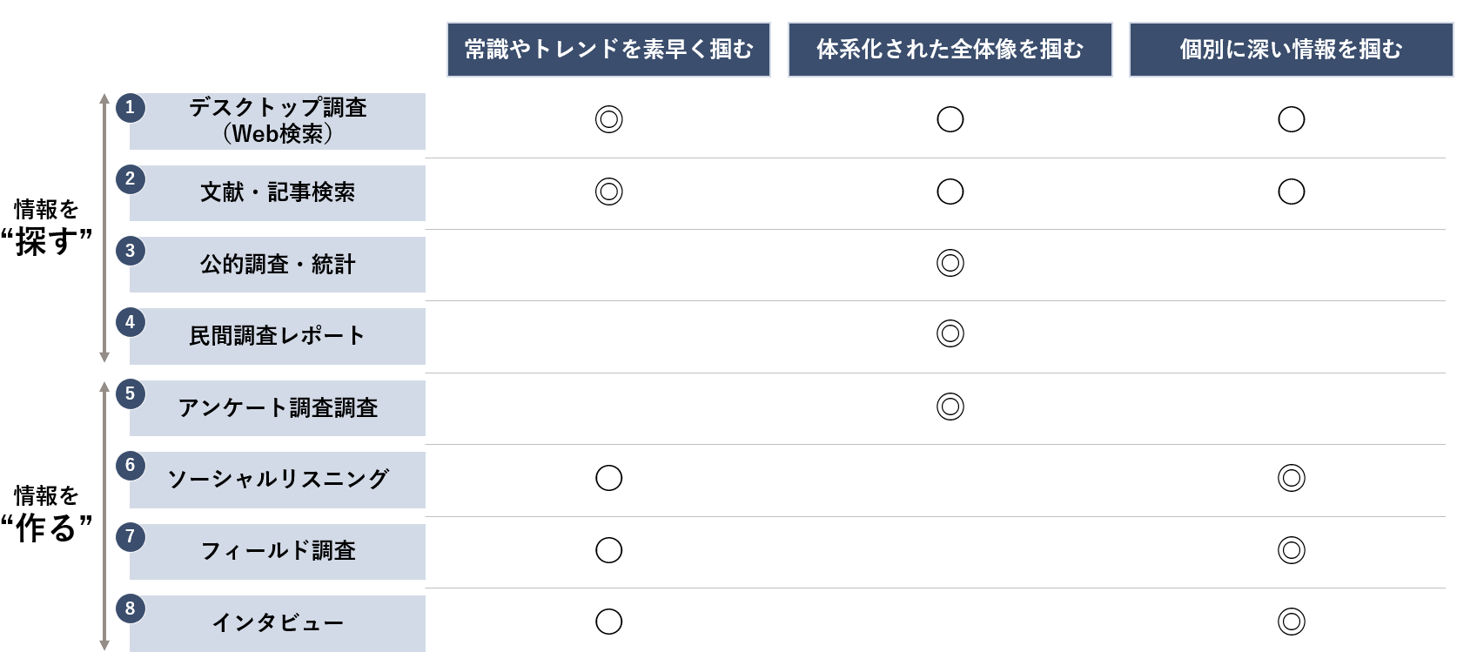
Task: Click single circle for インタビュー under 常識やトレンド
Action: click(x=609, y=622)
